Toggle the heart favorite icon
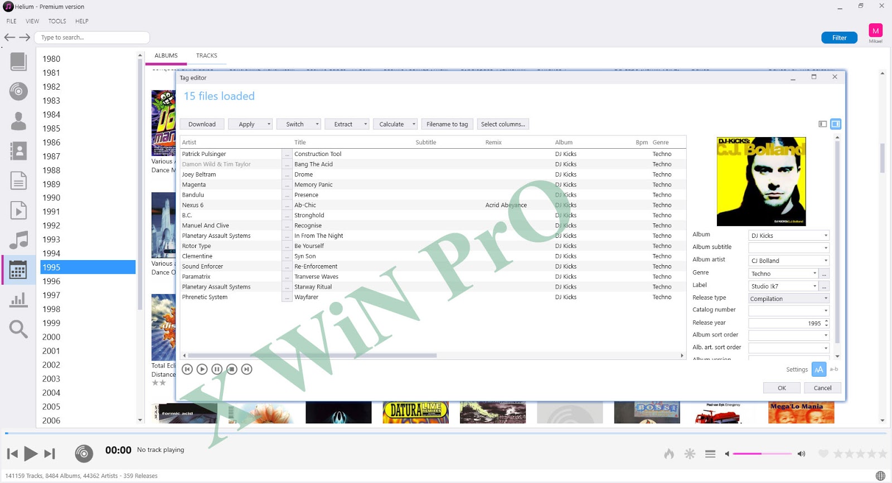The width and height of the screenshot is (892, 483). (823, 453)
